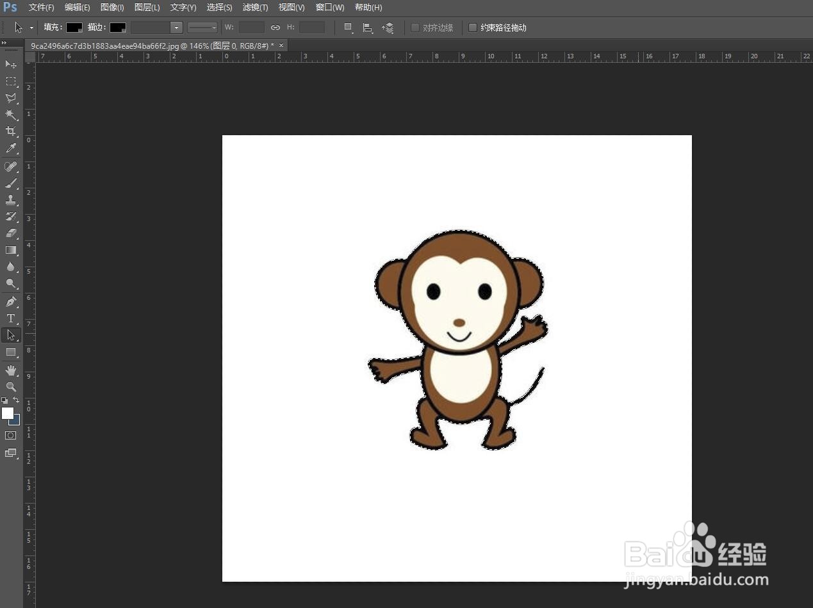Choose the Eraser tool
Screen dimensions: 813x608
click(11, 233)
